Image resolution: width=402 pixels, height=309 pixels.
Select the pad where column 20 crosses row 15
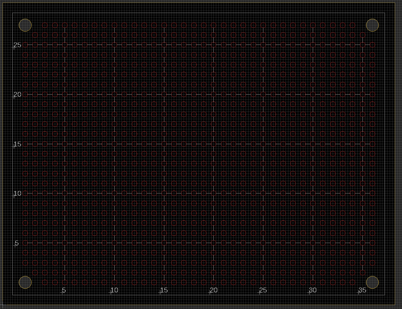point(214,144)
